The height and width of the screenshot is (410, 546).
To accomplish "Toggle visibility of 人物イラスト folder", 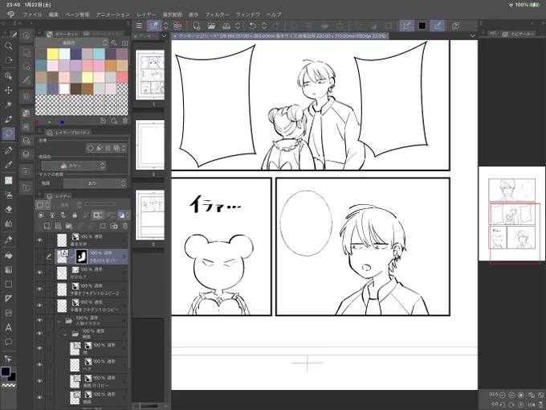I will click(39, 320).
